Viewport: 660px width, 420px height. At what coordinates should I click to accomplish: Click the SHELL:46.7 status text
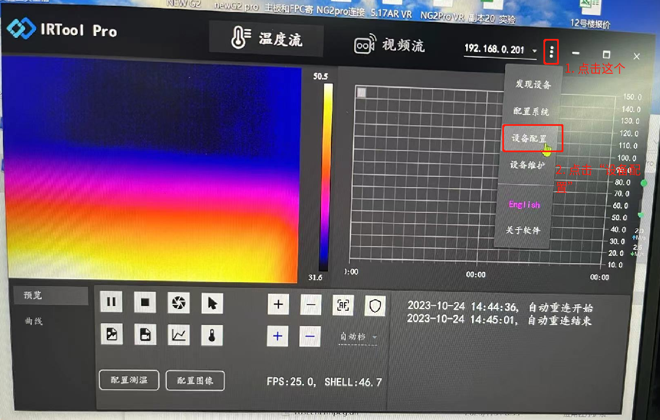[x=353, y=382]
